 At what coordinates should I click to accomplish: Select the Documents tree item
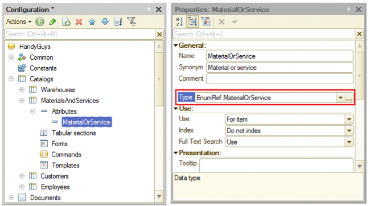point(46,197)
